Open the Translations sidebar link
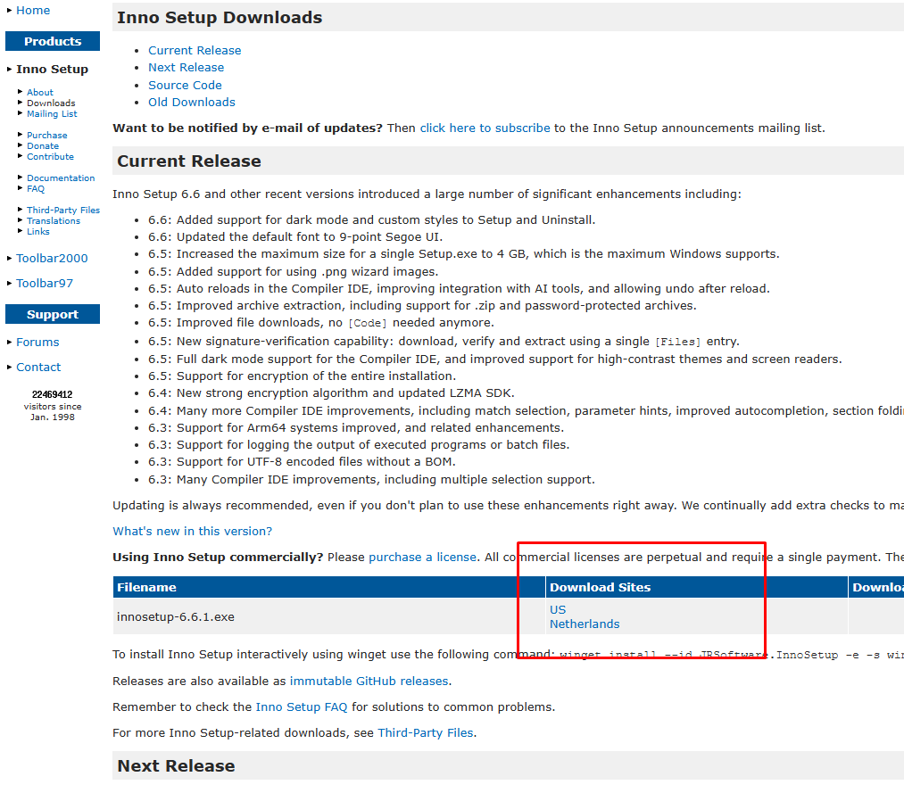 tap(53, 220)
